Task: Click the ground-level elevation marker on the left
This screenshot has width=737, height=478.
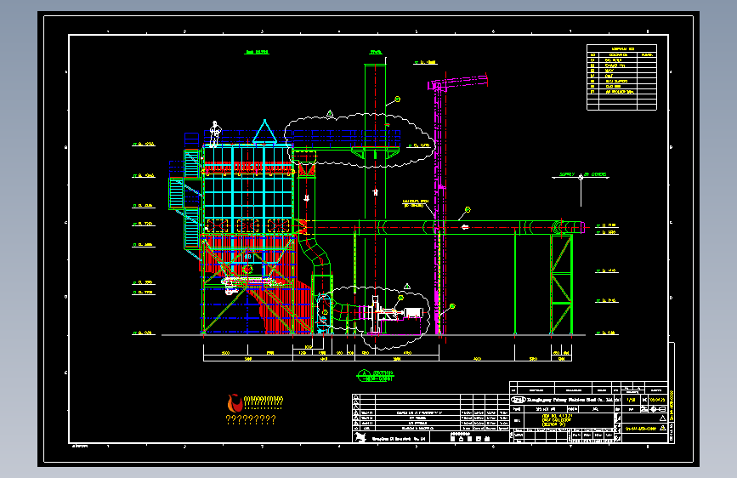Action: click(x=144, y=333)
